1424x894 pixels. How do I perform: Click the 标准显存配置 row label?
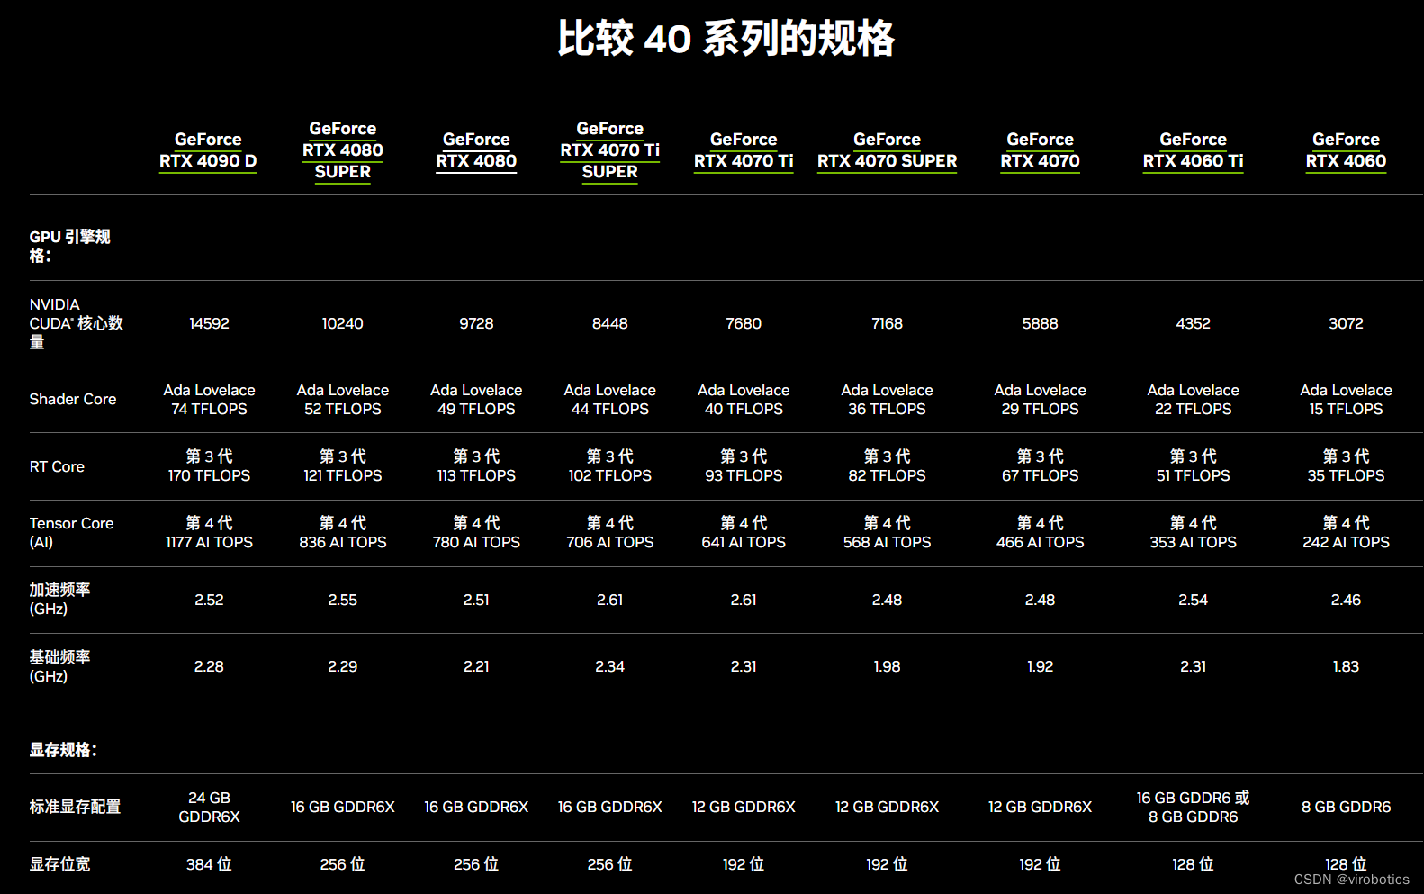coord(75,807)
